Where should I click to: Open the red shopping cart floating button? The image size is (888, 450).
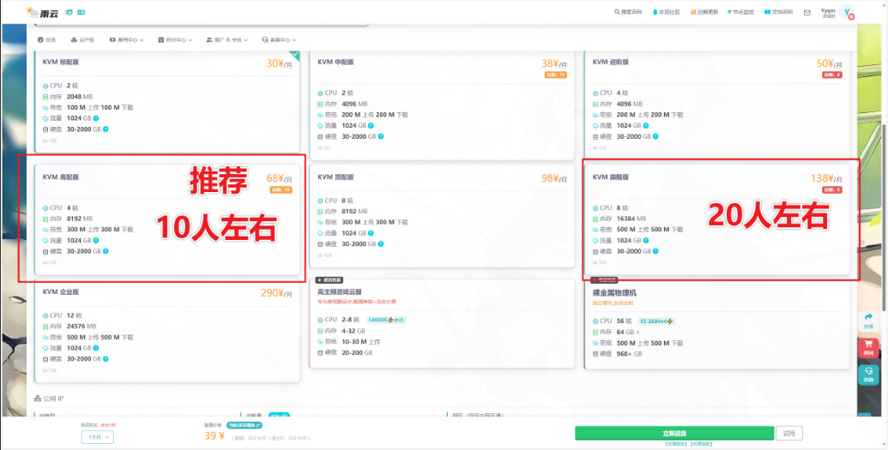868,347
